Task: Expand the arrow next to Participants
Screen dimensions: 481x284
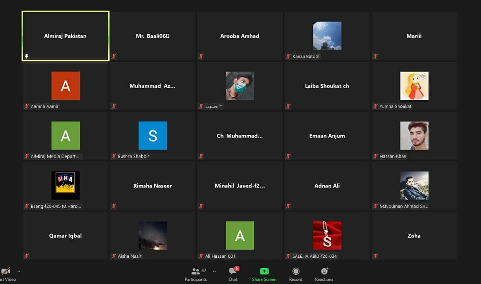Action: point(214,272)
